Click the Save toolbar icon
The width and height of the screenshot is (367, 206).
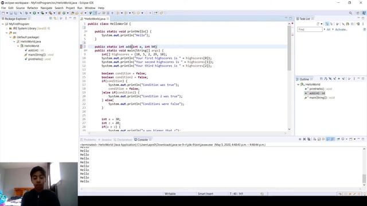tap(11, 13)
